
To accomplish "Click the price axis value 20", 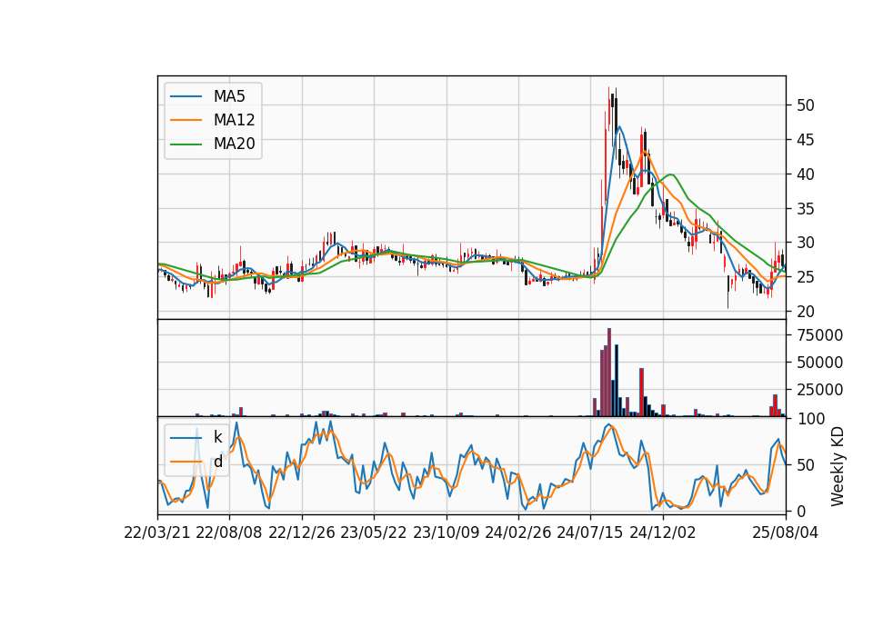I will [805, 312].
